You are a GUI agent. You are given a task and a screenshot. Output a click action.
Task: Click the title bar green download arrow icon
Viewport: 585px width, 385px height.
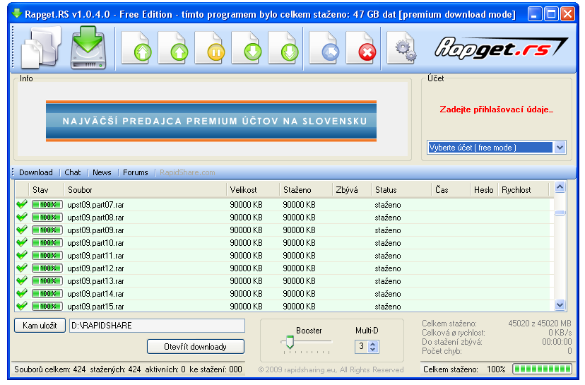pos(17,14)
